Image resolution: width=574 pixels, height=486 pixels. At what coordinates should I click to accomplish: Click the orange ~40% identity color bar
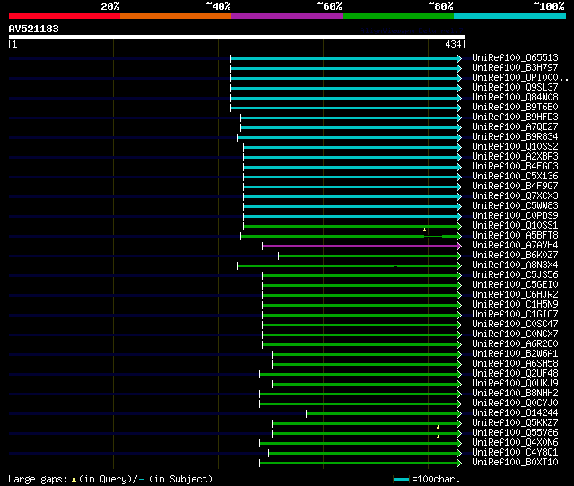176,16
